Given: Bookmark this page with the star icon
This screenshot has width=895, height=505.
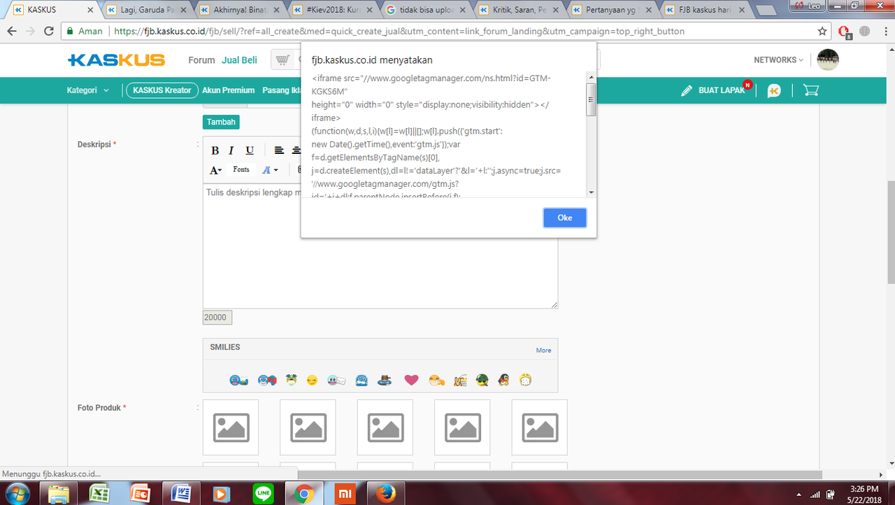Looking at the screenshot, I should coord(822,31).
